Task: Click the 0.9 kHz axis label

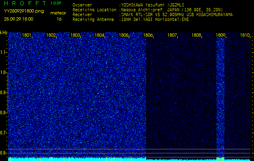Action: click(x=4, y=93)
